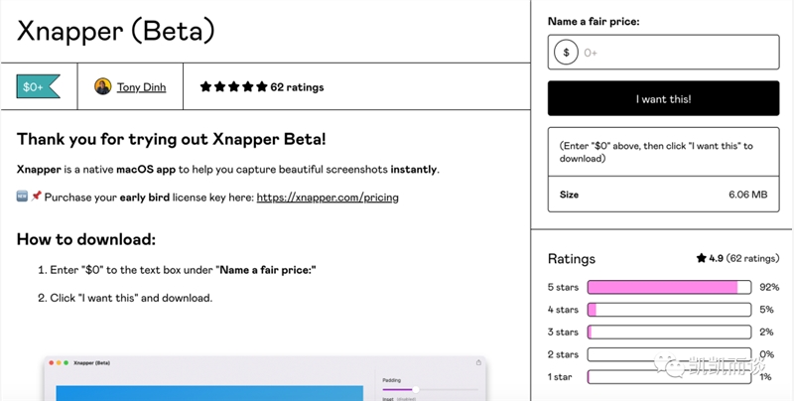
Task: Click the 1 star rating bar
Action: (x=669, y=377)
